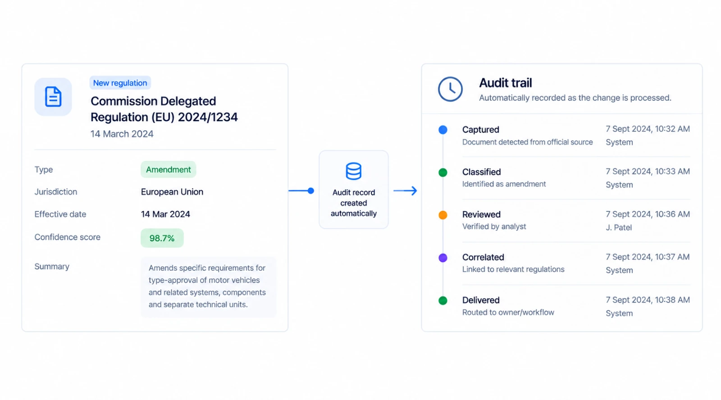Select the green Classified timeline dot
Image resolution: width=721 pixels, height=400 pixels.
coord(443,173)
